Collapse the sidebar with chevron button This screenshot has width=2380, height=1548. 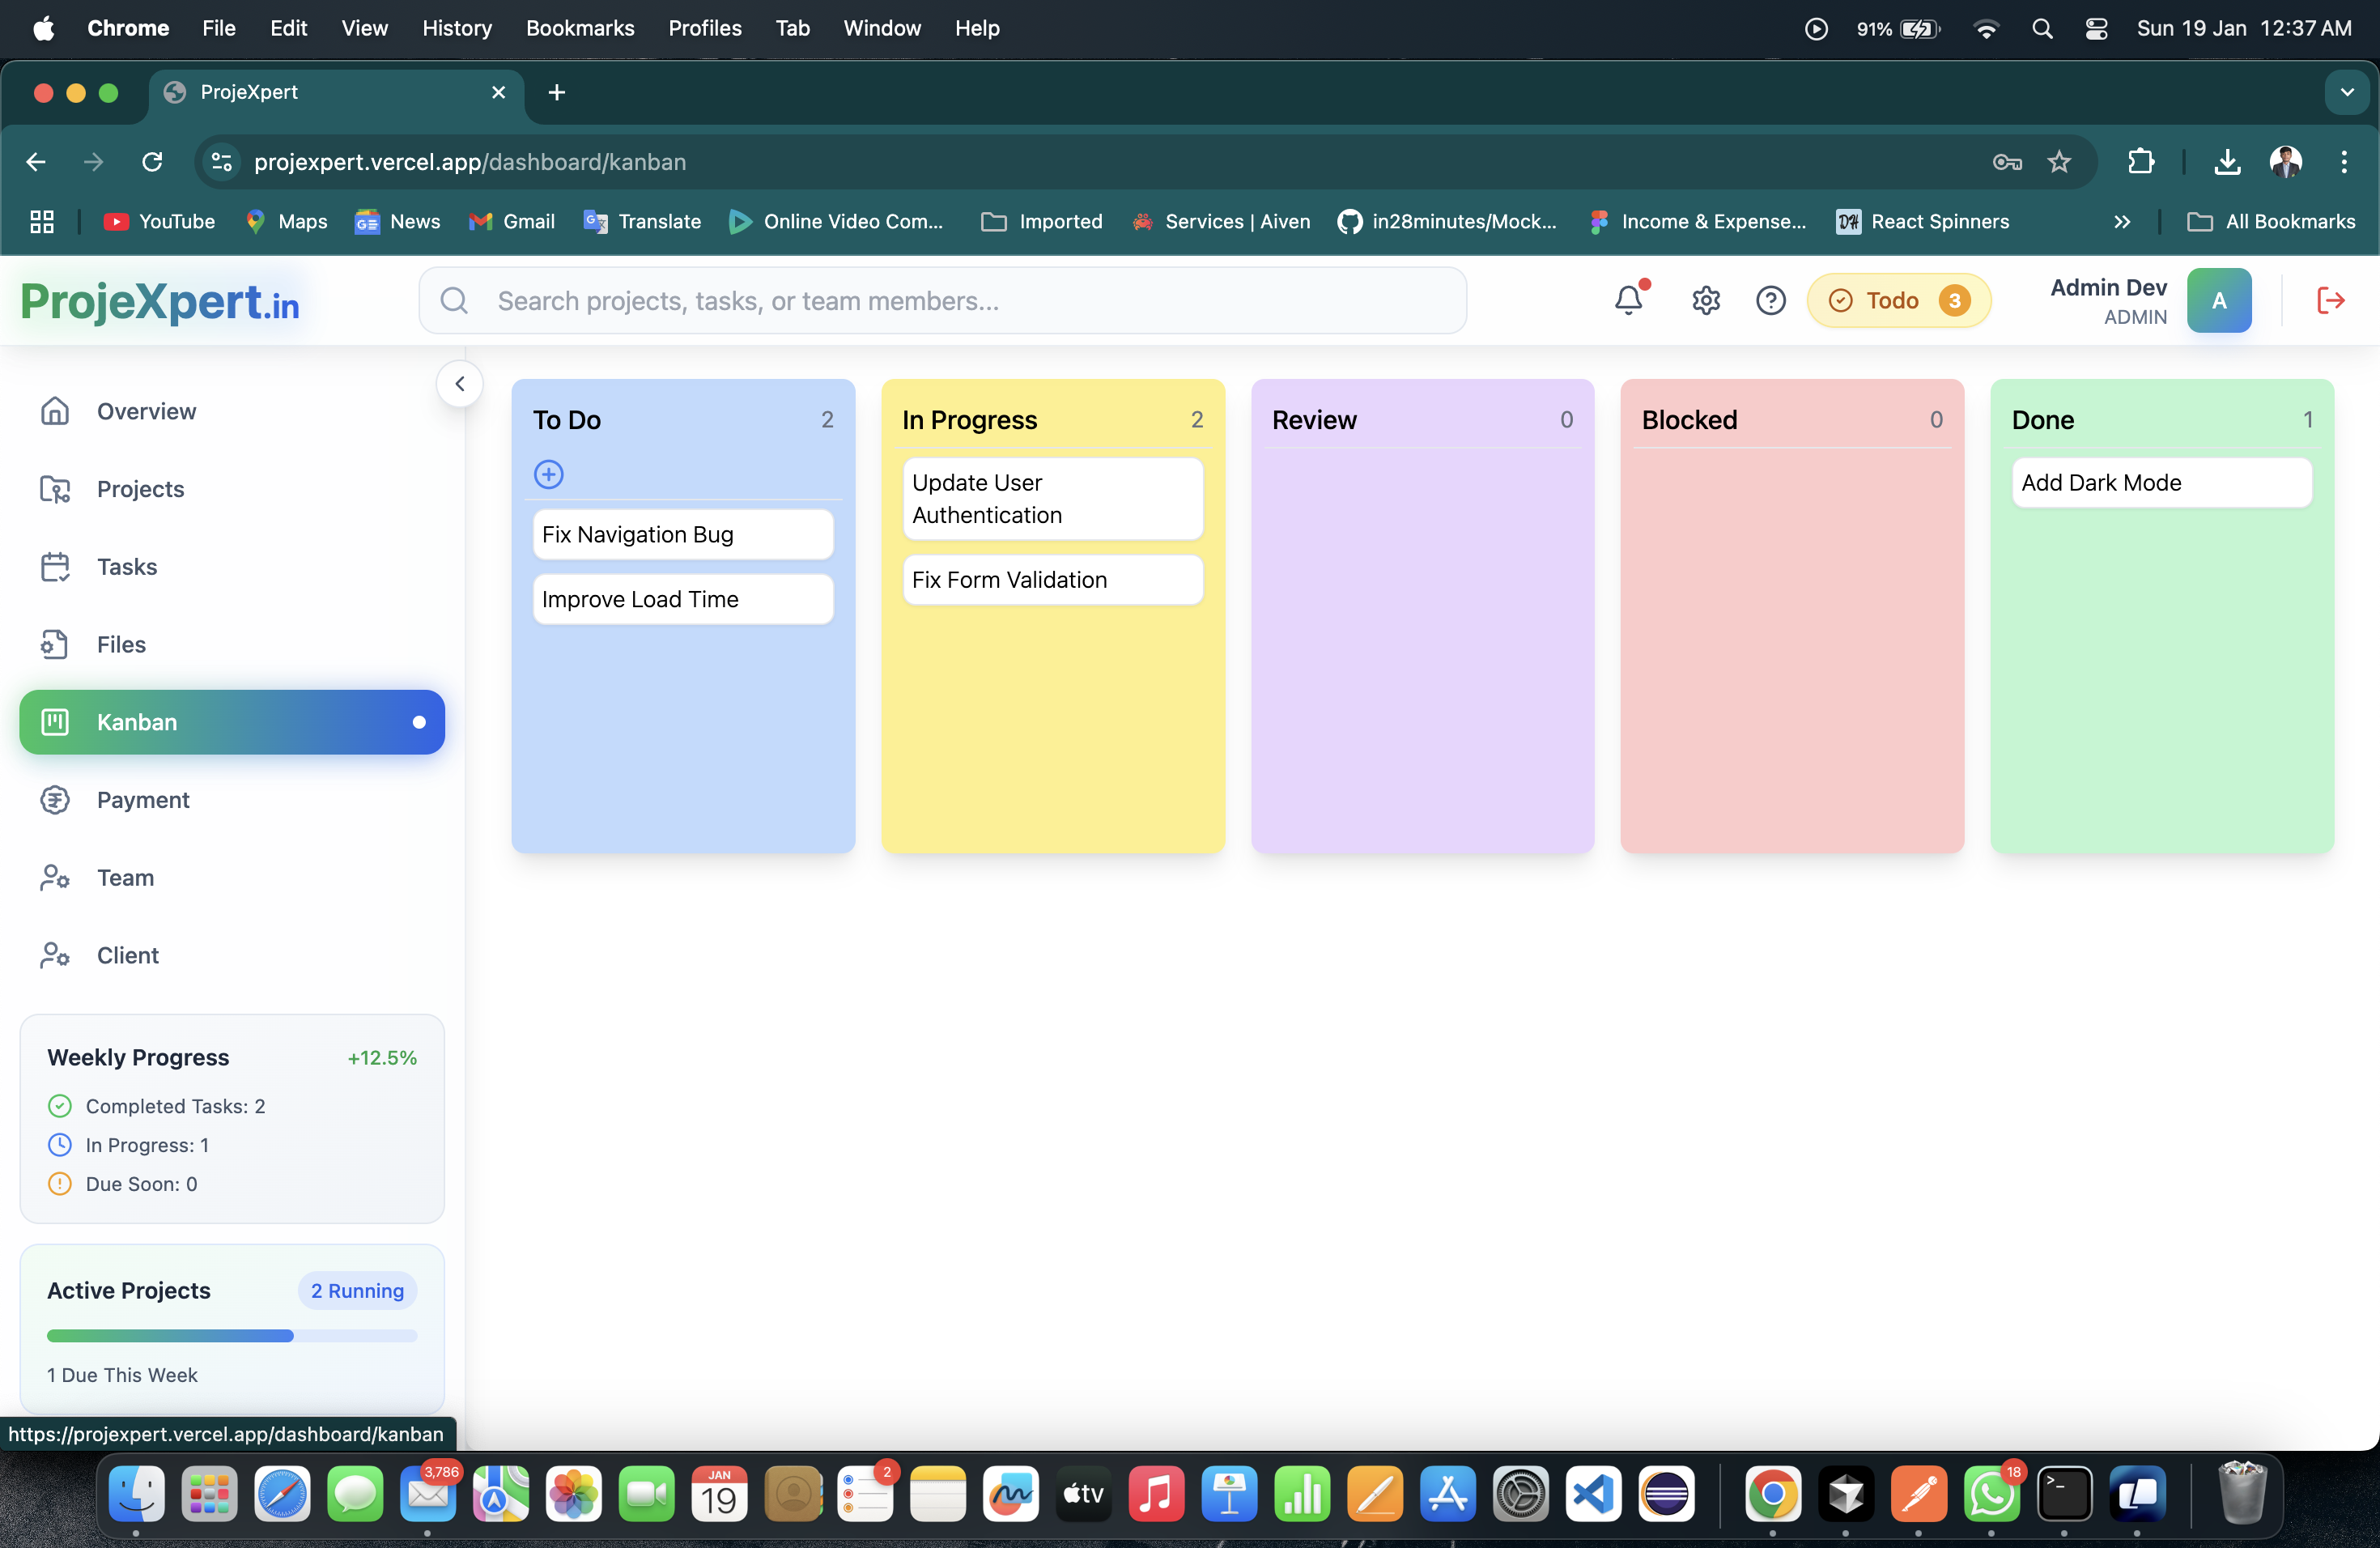[460, 384]
